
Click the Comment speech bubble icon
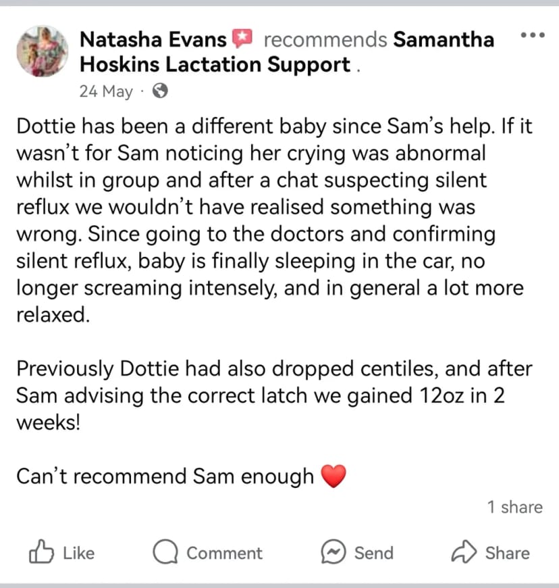pyautogui.click(x=165, y=552)
